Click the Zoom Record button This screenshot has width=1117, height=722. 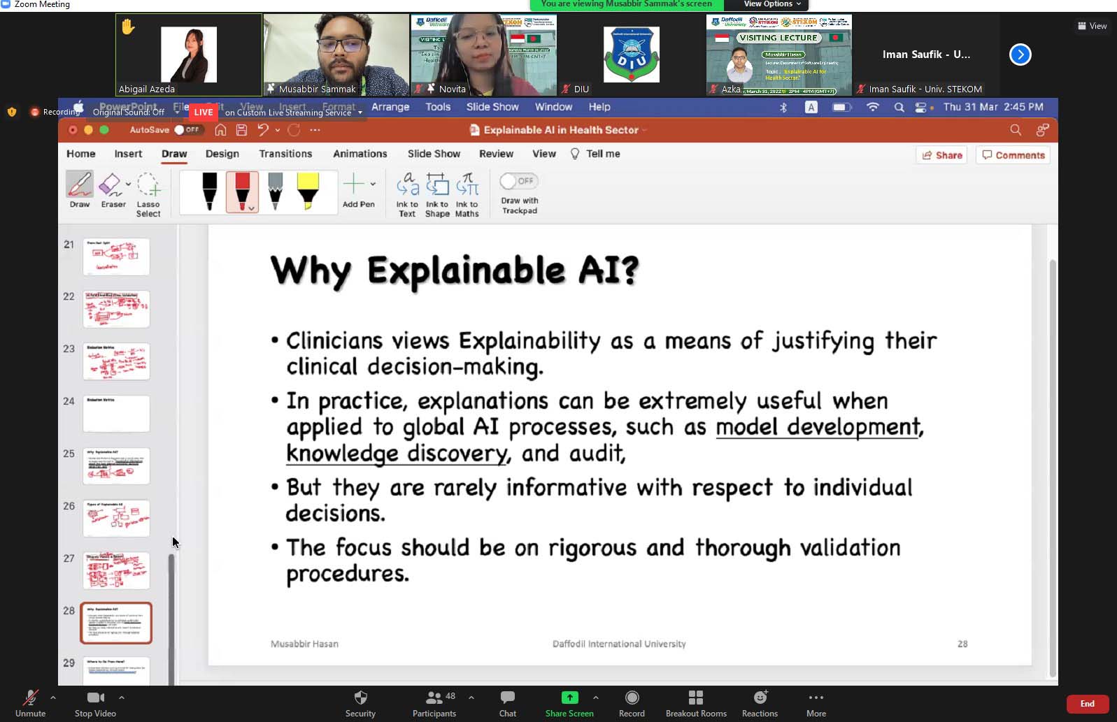pyautogui.click(x=632, y=704)
